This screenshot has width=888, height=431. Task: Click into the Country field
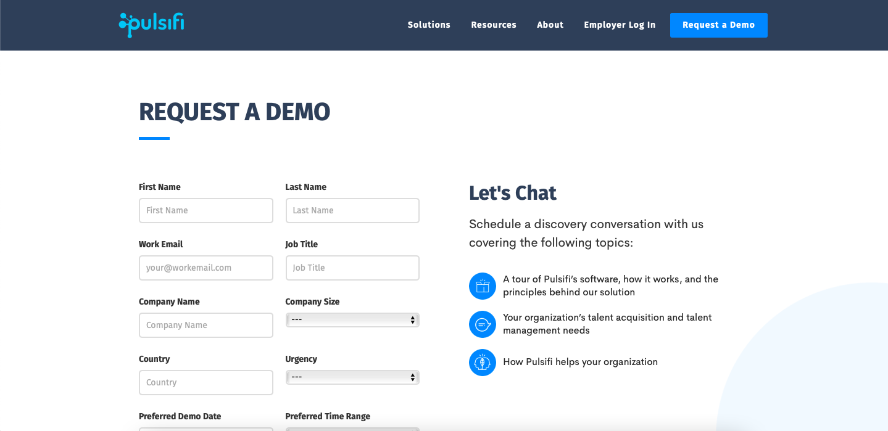click(205, 382)
